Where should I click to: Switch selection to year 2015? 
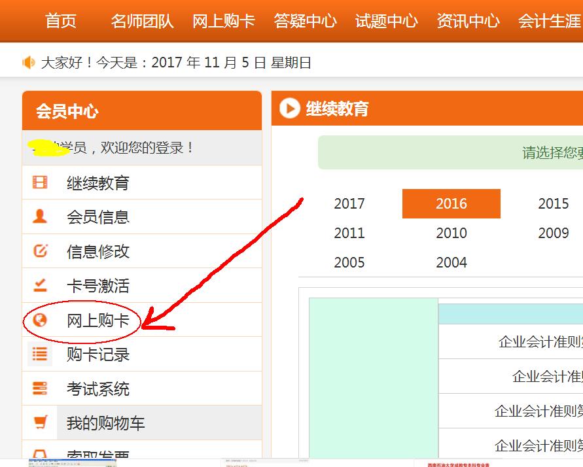coord(552,203)
